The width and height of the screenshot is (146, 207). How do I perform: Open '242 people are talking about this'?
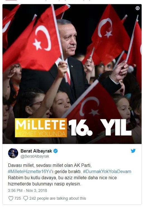click(58, 198)
